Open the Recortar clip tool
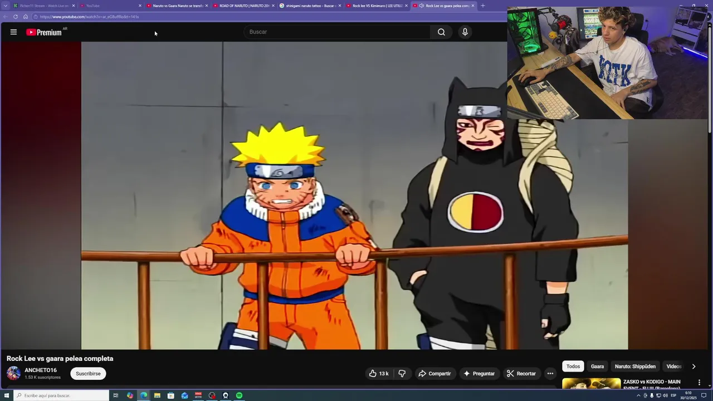 (521, 374)
